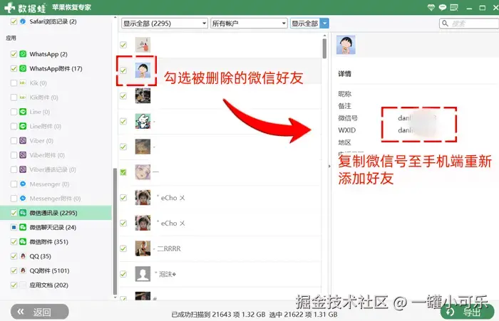Click the 返回 back button

point(40,312)
